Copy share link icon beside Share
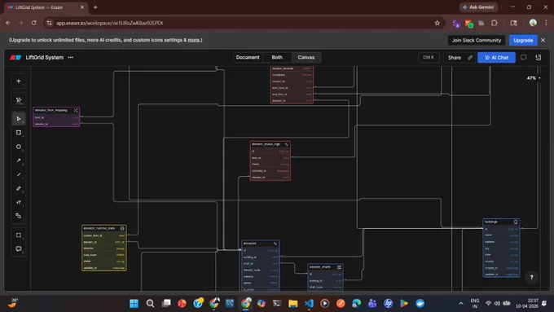The height and width of the screenshot is (312, 554). (x=470, y=57)
